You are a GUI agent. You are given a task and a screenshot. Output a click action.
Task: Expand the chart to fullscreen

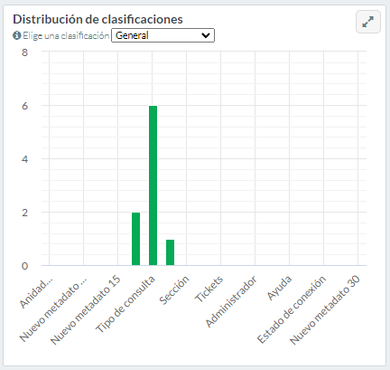click(368, 22)
